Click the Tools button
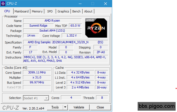The image size is (177, 112). coord(55,107)
